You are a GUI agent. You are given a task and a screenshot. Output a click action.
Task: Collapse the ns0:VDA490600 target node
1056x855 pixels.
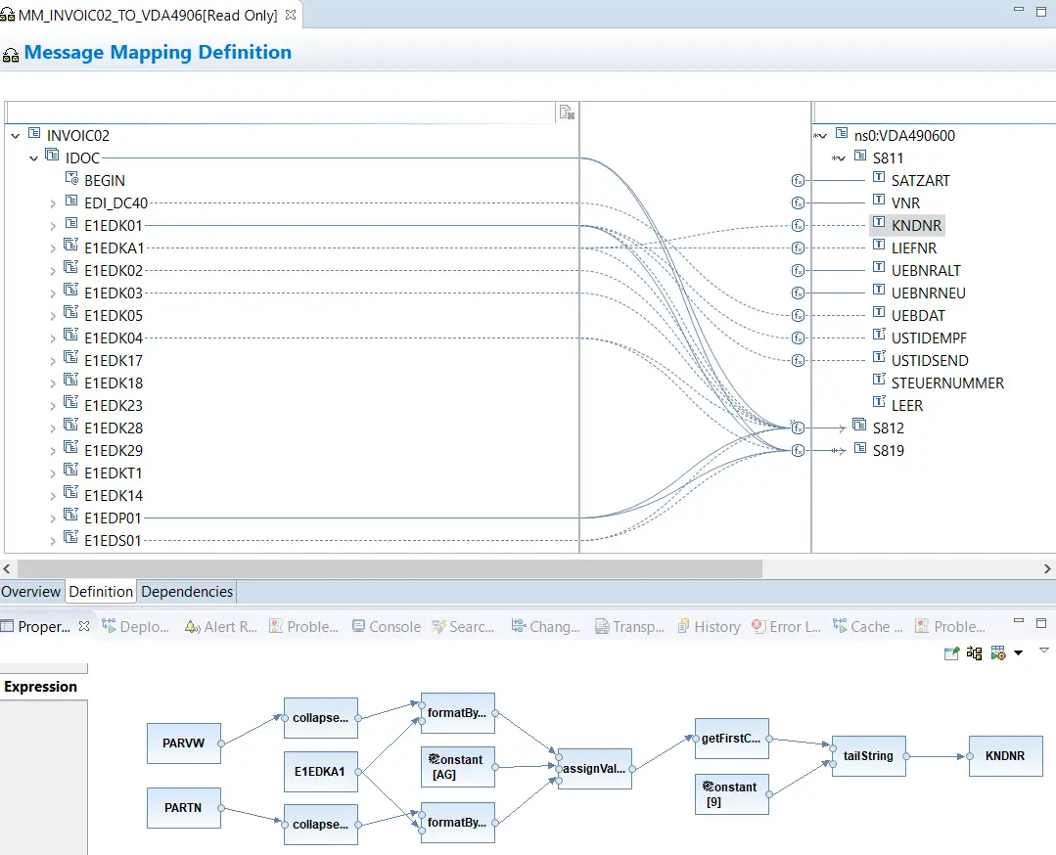[822, 136]
